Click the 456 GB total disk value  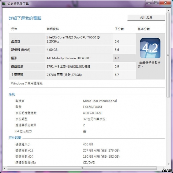[88, 144]
